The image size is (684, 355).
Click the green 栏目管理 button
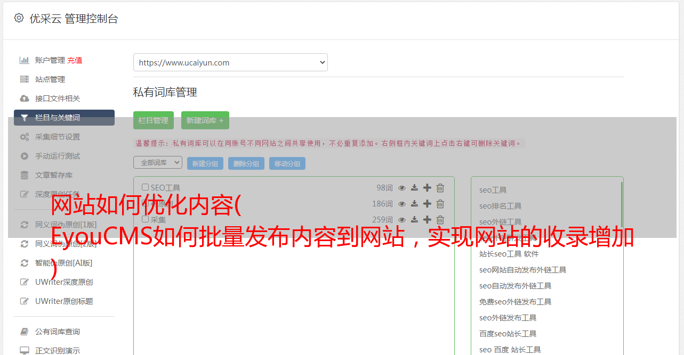pyautogui.click(x=154, y=120)
